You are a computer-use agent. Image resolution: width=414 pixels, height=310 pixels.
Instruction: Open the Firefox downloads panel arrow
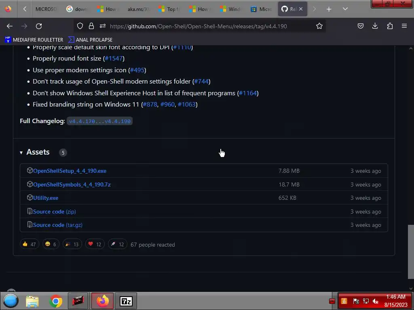tap(375, 26)
